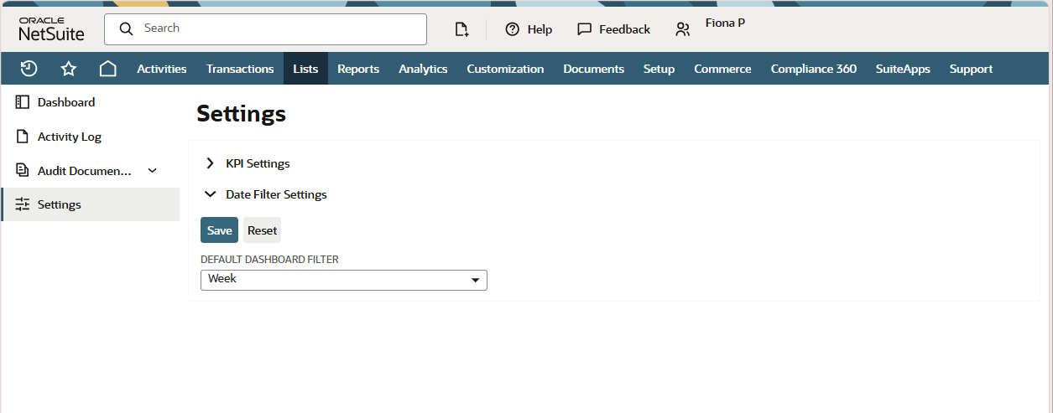Click the Settings sliders icon
The height and width of the screenshot is (413, 1053).
(x=23, y=204)
